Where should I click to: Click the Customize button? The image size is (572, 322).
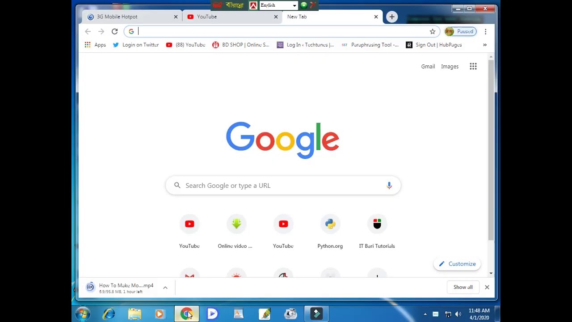(457, 264)
